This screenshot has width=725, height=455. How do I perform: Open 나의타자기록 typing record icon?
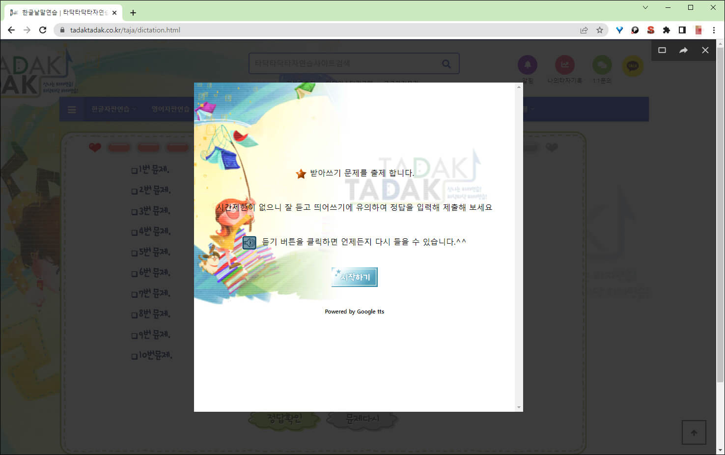pos(565,64)
